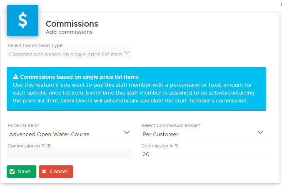Click the Price list item field label
Viewport: 282px width, 187px height.
click(24, 125)
